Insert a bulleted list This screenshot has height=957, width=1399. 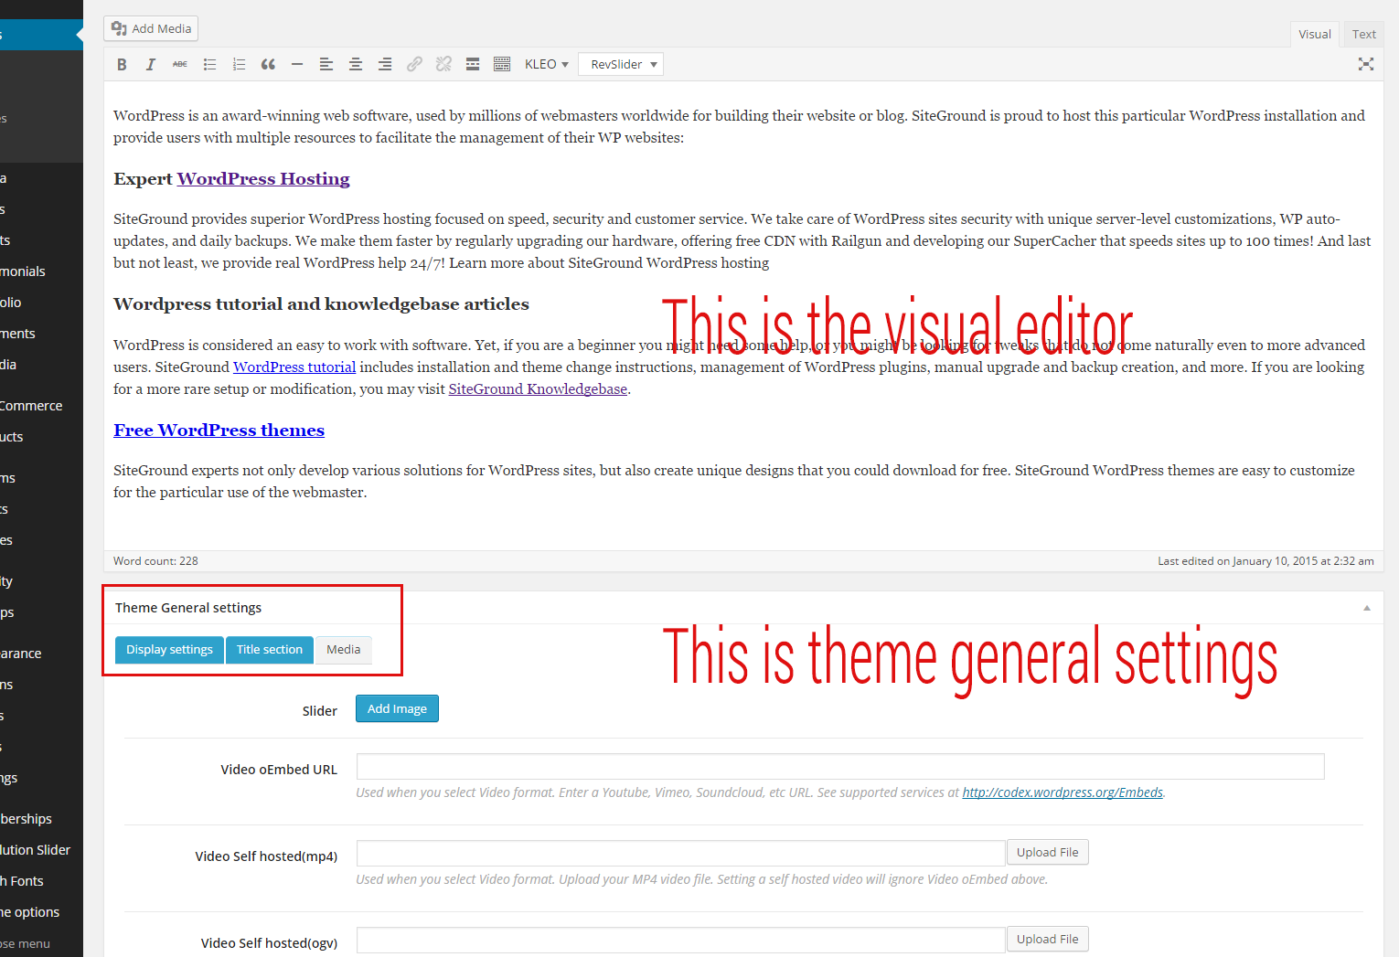pos(209,64)
